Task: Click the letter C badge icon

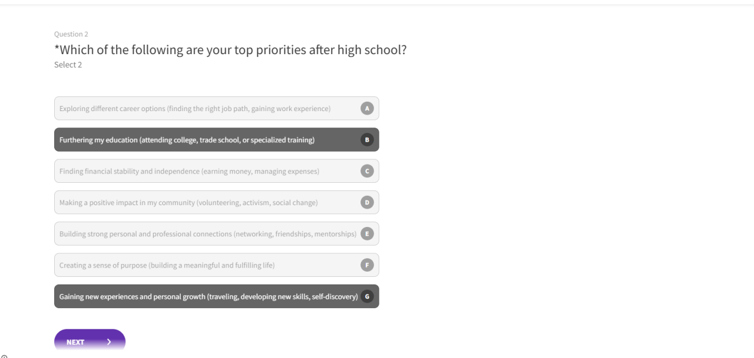Action: 367,171
